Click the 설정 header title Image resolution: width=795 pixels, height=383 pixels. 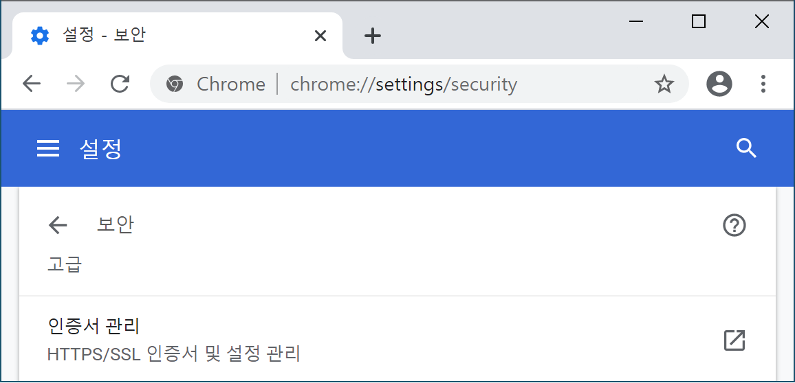coord(100,148)
